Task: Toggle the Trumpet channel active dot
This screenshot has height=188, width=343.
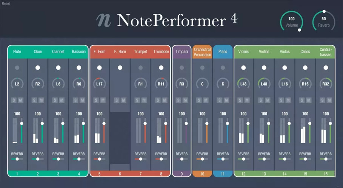Action: [140, 68]
